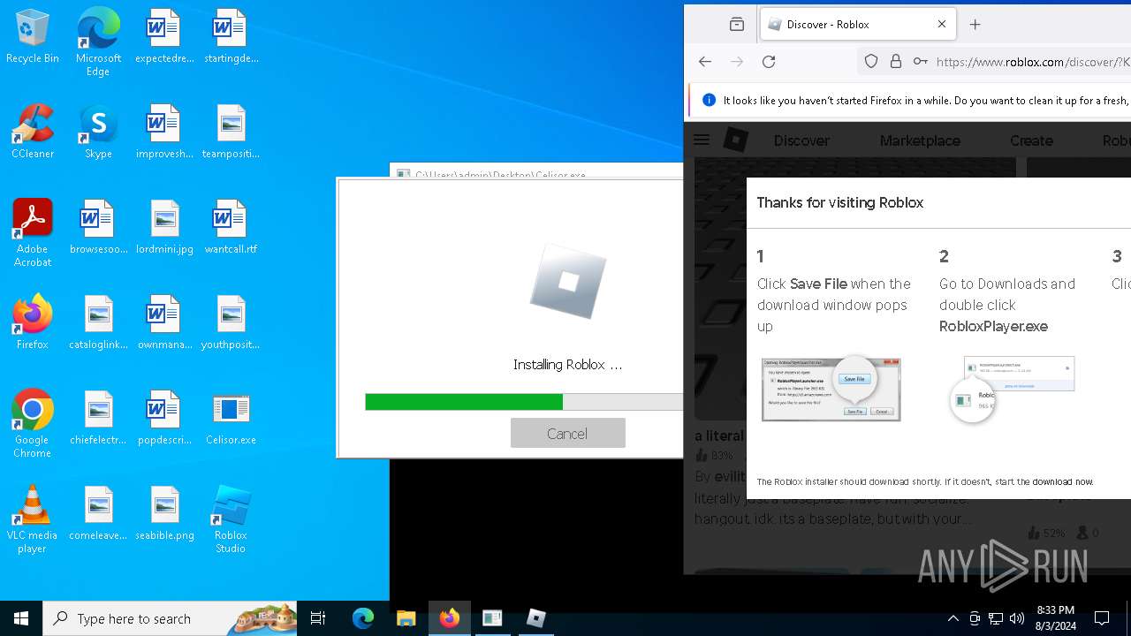Screen dimensions: 1131x636
Task: Select the popdescri... Word document icon
Action: coord(163,419)
